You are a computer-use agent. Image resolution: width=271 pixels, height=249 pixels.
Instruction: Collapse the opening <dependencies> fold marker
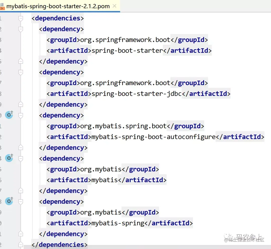(21, 18)
